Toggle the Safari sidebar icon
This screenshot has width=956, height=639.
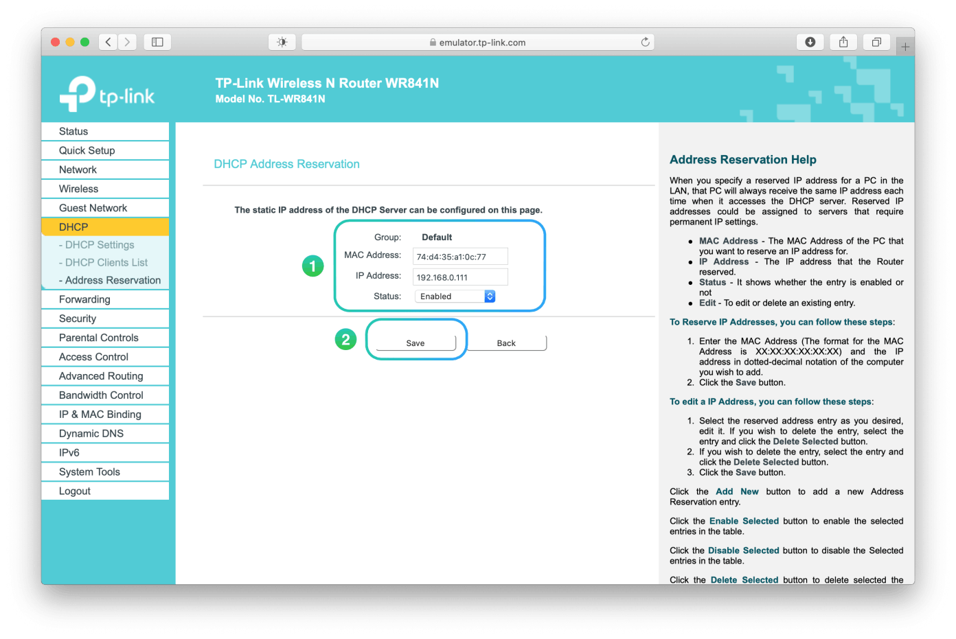pyautogui.click(x=157, y=42)
